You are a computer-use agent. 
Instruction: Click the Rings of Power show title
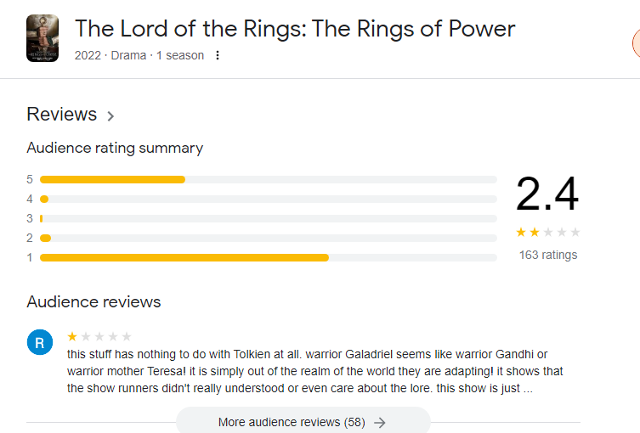click(294, 29)
